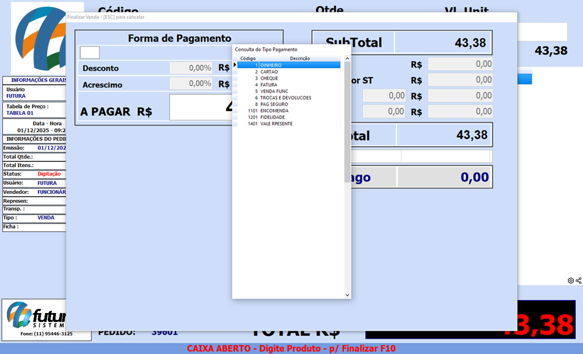Image resolution: width=583 pixels, height=354 pixels.
Task: Select PAG SEGURO payment type
Action: pyautogui.click(x=274, y=104)
